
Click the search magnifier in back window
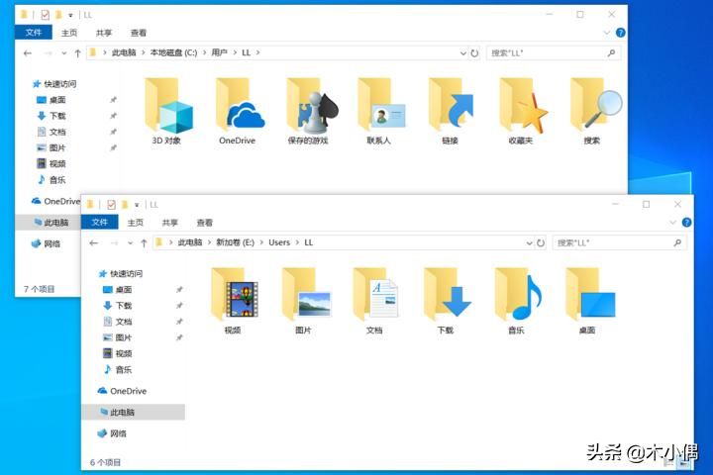[612, 53]
